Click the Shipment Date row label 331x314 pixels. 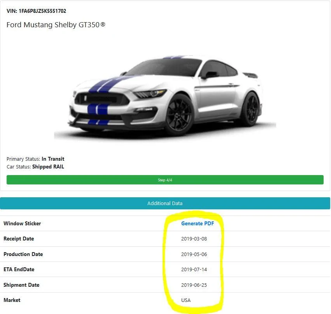tap(21, 285)
